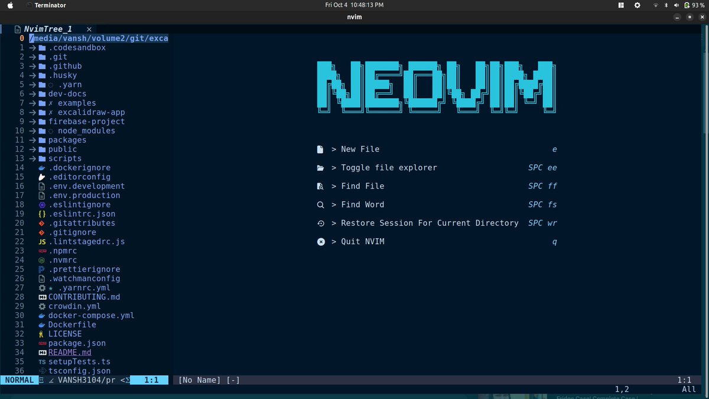Click the NORMAL mode indicator
Image resolution: width=709 pixels, height=399 pixels.
click(x=19, y=380)
